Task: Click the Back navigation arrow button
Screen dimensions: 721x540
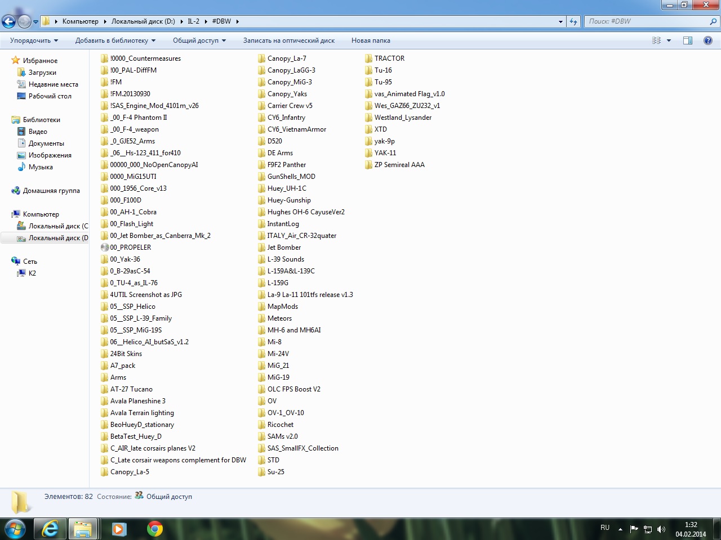Action: 8,21
